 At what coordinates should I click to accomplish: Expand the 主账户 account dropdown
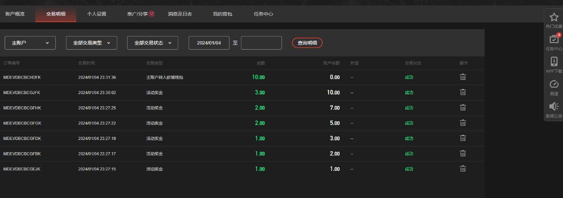pos(30,43)
